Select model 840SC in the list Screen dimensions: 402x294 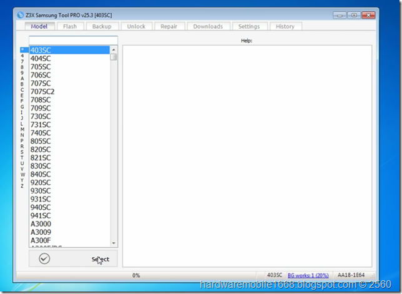click(69, 174)
